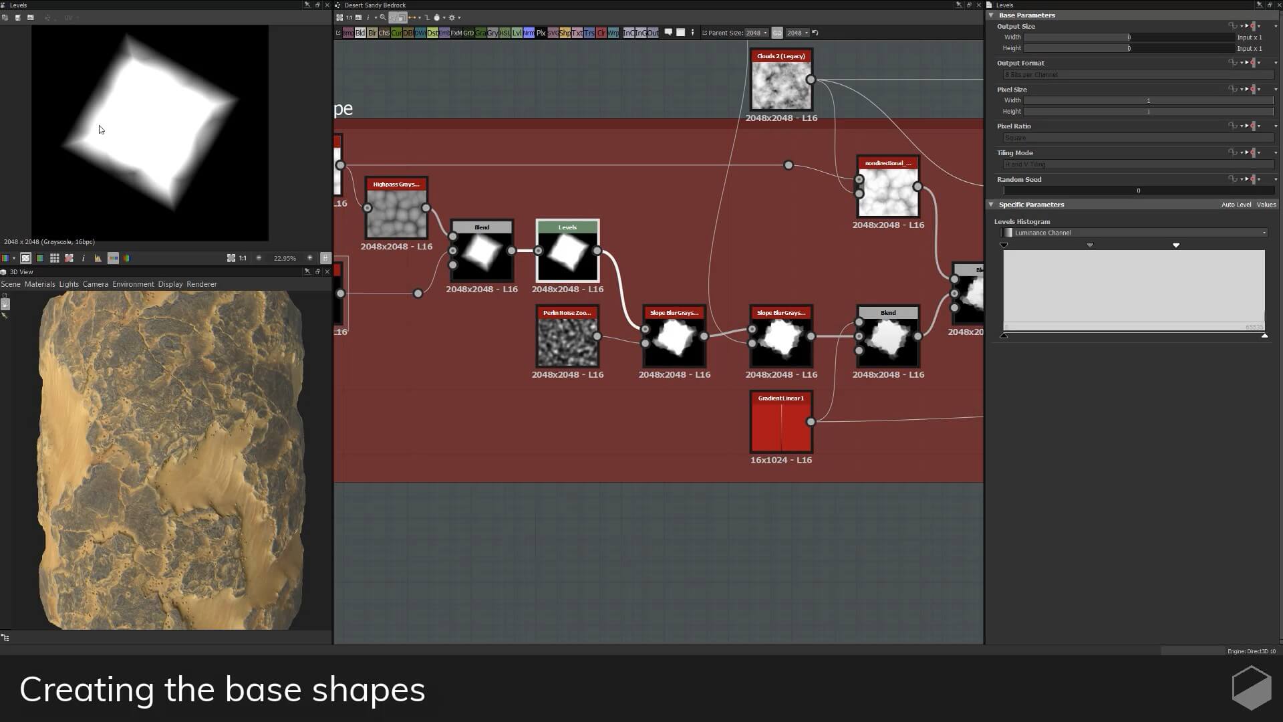
Task: Open the Parent Size width dropdown
Action: (x=757, y=33)
